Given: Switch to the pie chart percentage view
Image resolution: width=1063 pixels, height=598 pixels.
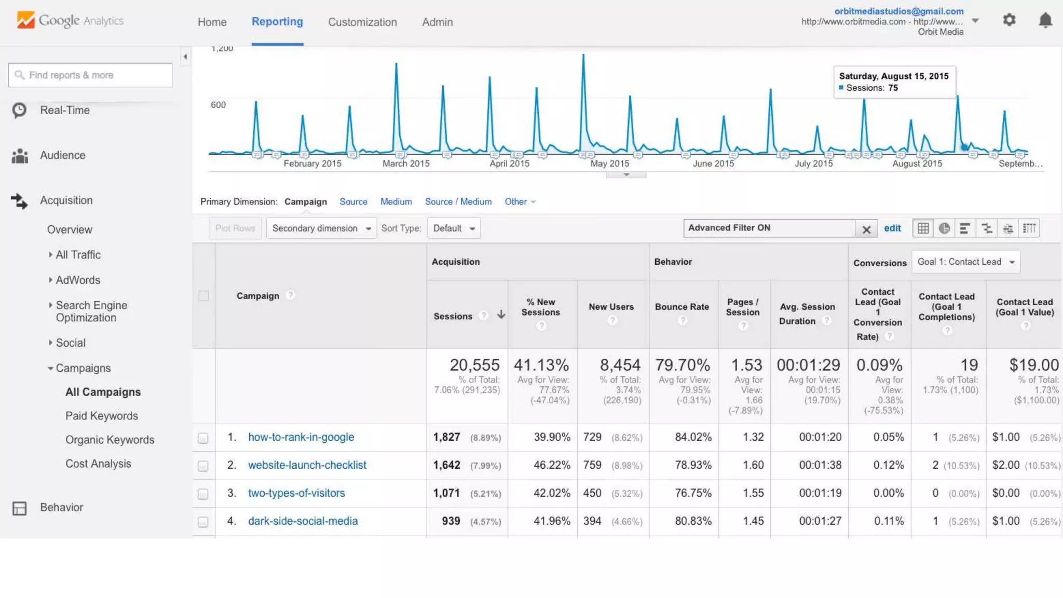Looking at the screenshot, I should pyautogui.click(x=944, y=228).
